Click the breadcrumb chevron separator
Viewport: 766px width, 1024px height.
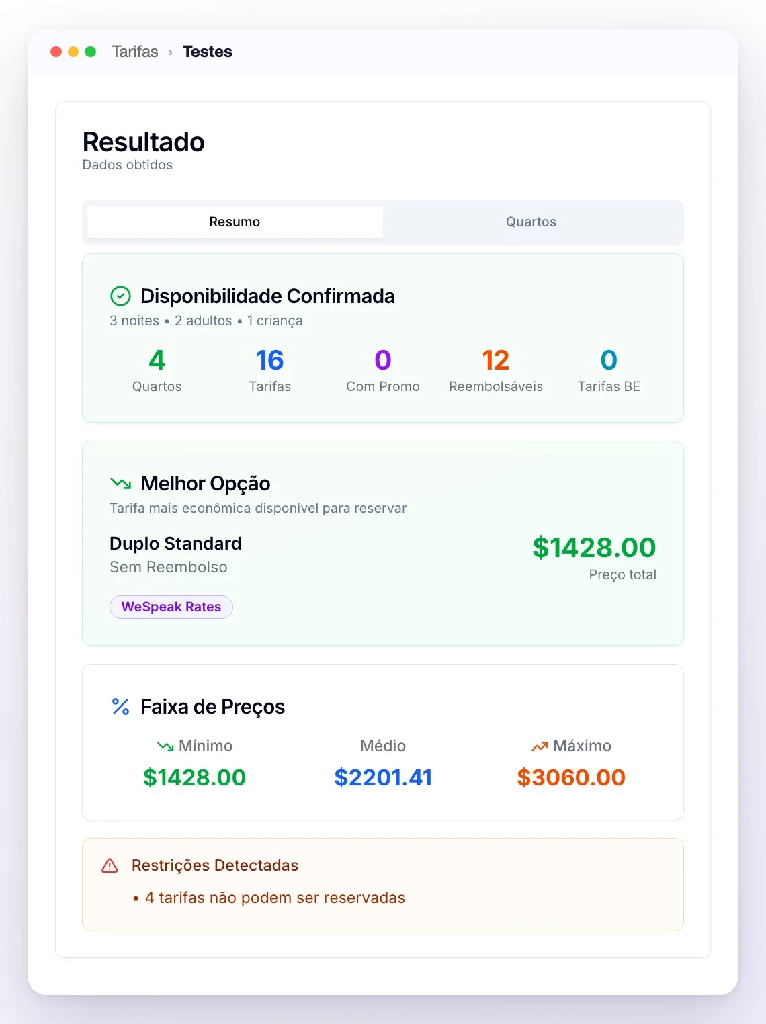[171, 52]
